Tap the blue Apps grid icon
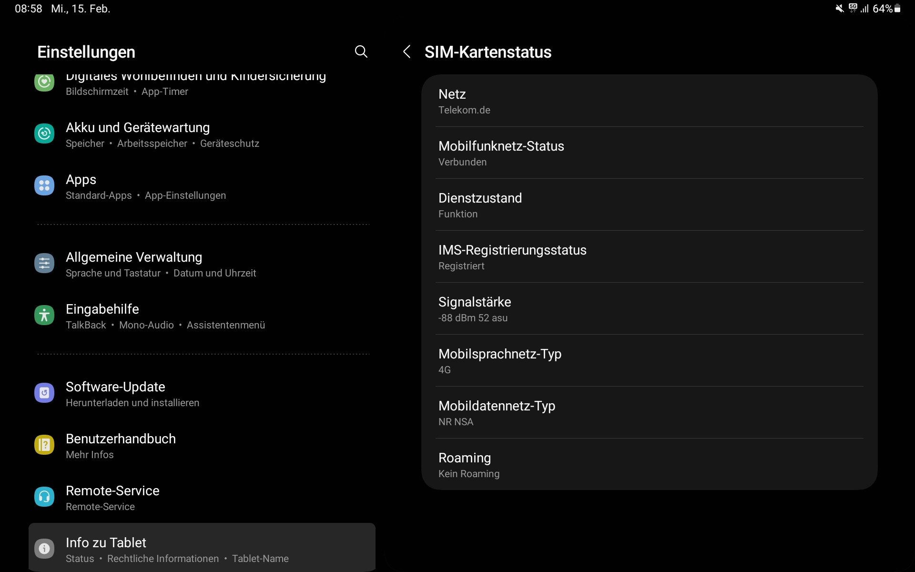915x572 pixels. click(44, 185)
